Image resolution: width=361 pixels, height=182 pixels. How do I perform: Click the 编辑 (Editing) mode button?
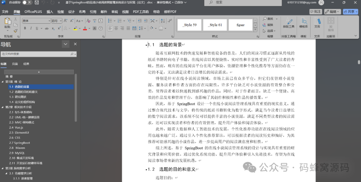(x=333, y=11)
